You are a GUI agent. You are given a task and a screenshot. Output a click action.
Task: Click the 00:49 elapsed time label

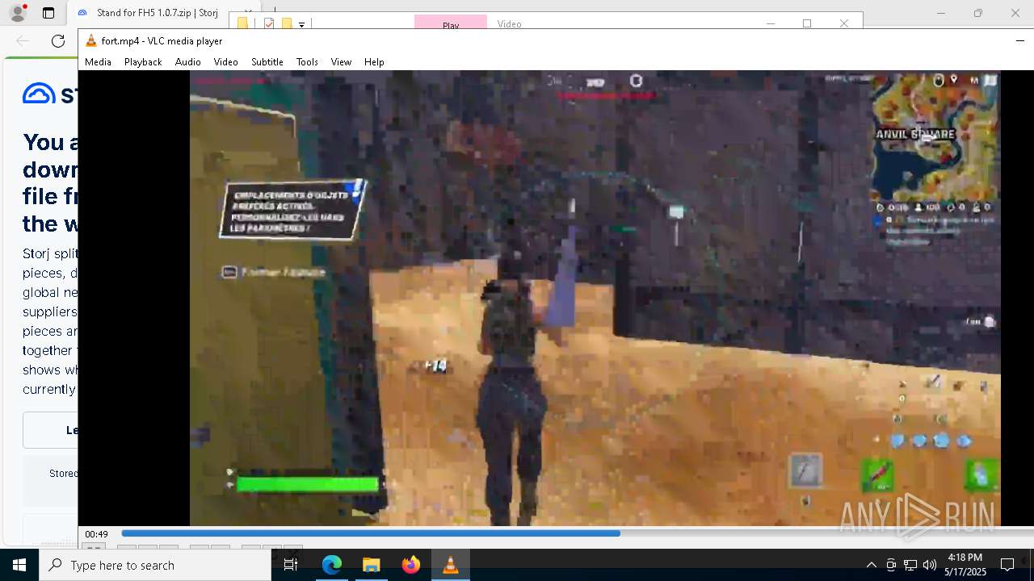(x=97, y=534)
